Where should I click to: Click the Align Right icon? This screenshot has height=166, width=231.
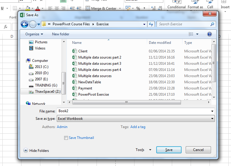pos(63,8)
